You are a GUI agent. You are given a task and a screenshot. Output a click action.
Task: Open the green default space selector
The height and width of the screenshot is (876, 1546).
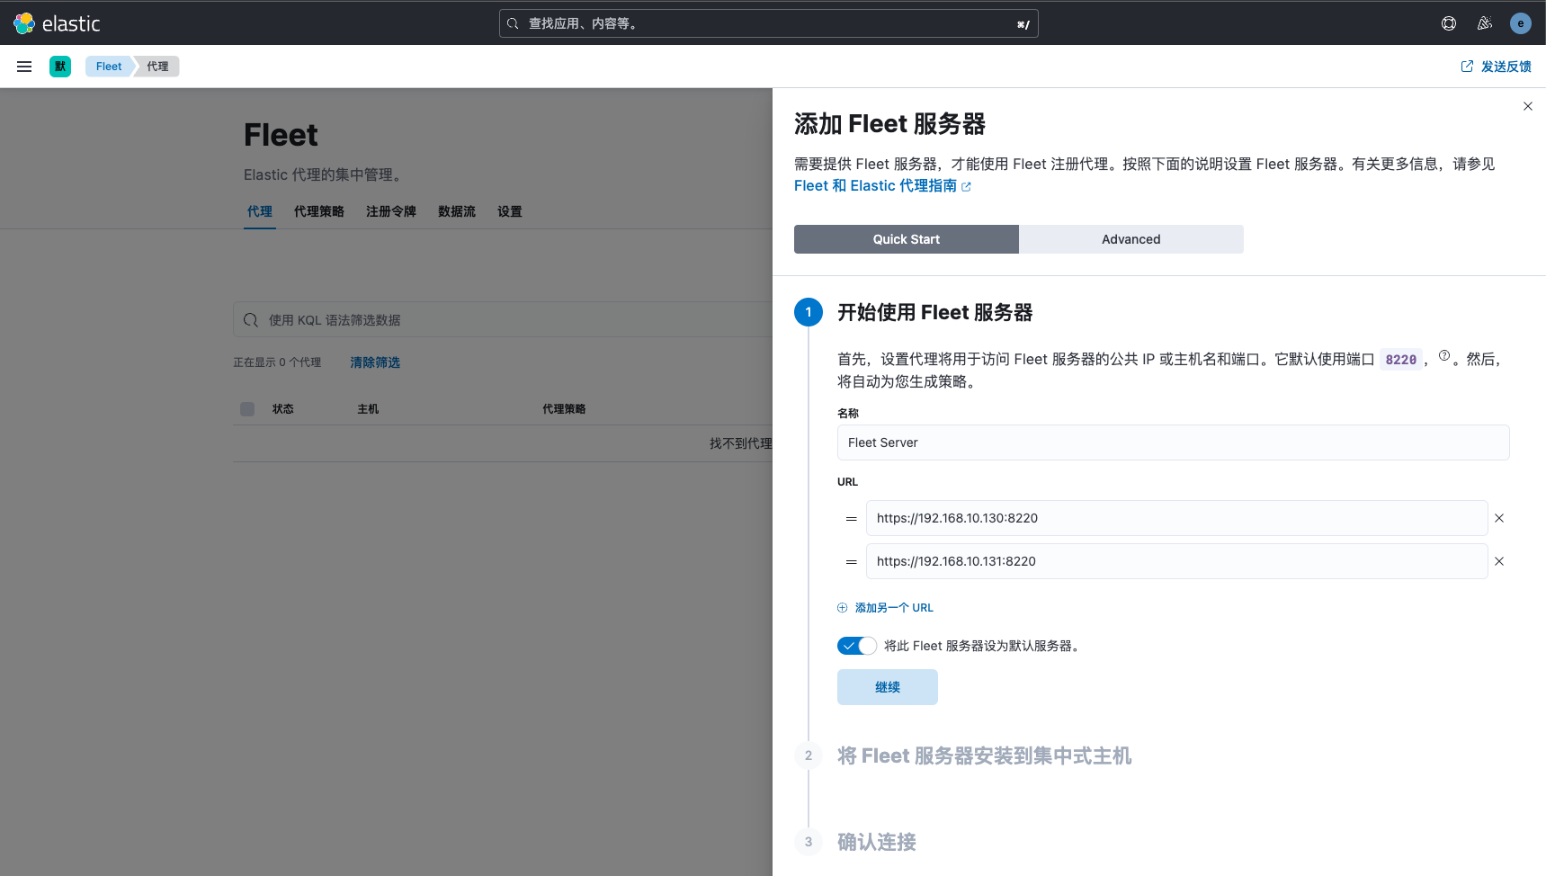point(60,67)
